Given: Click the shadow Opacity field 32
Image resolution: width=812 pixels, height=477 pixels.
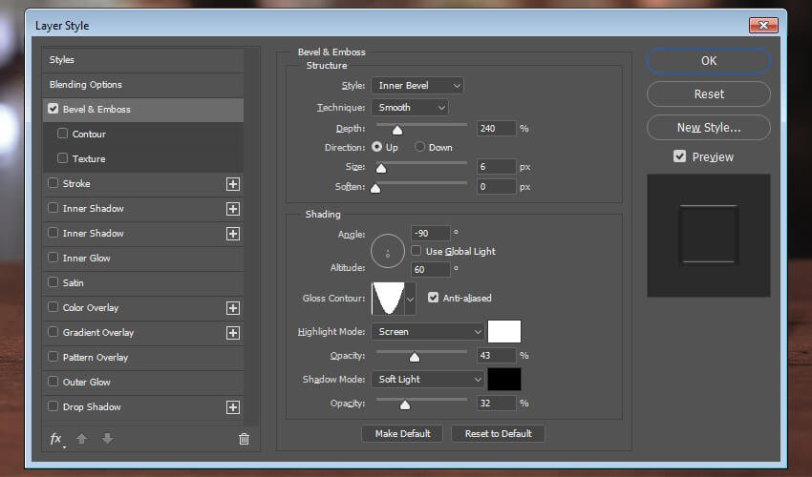Looking at the screenshot, I should (496, 403).
